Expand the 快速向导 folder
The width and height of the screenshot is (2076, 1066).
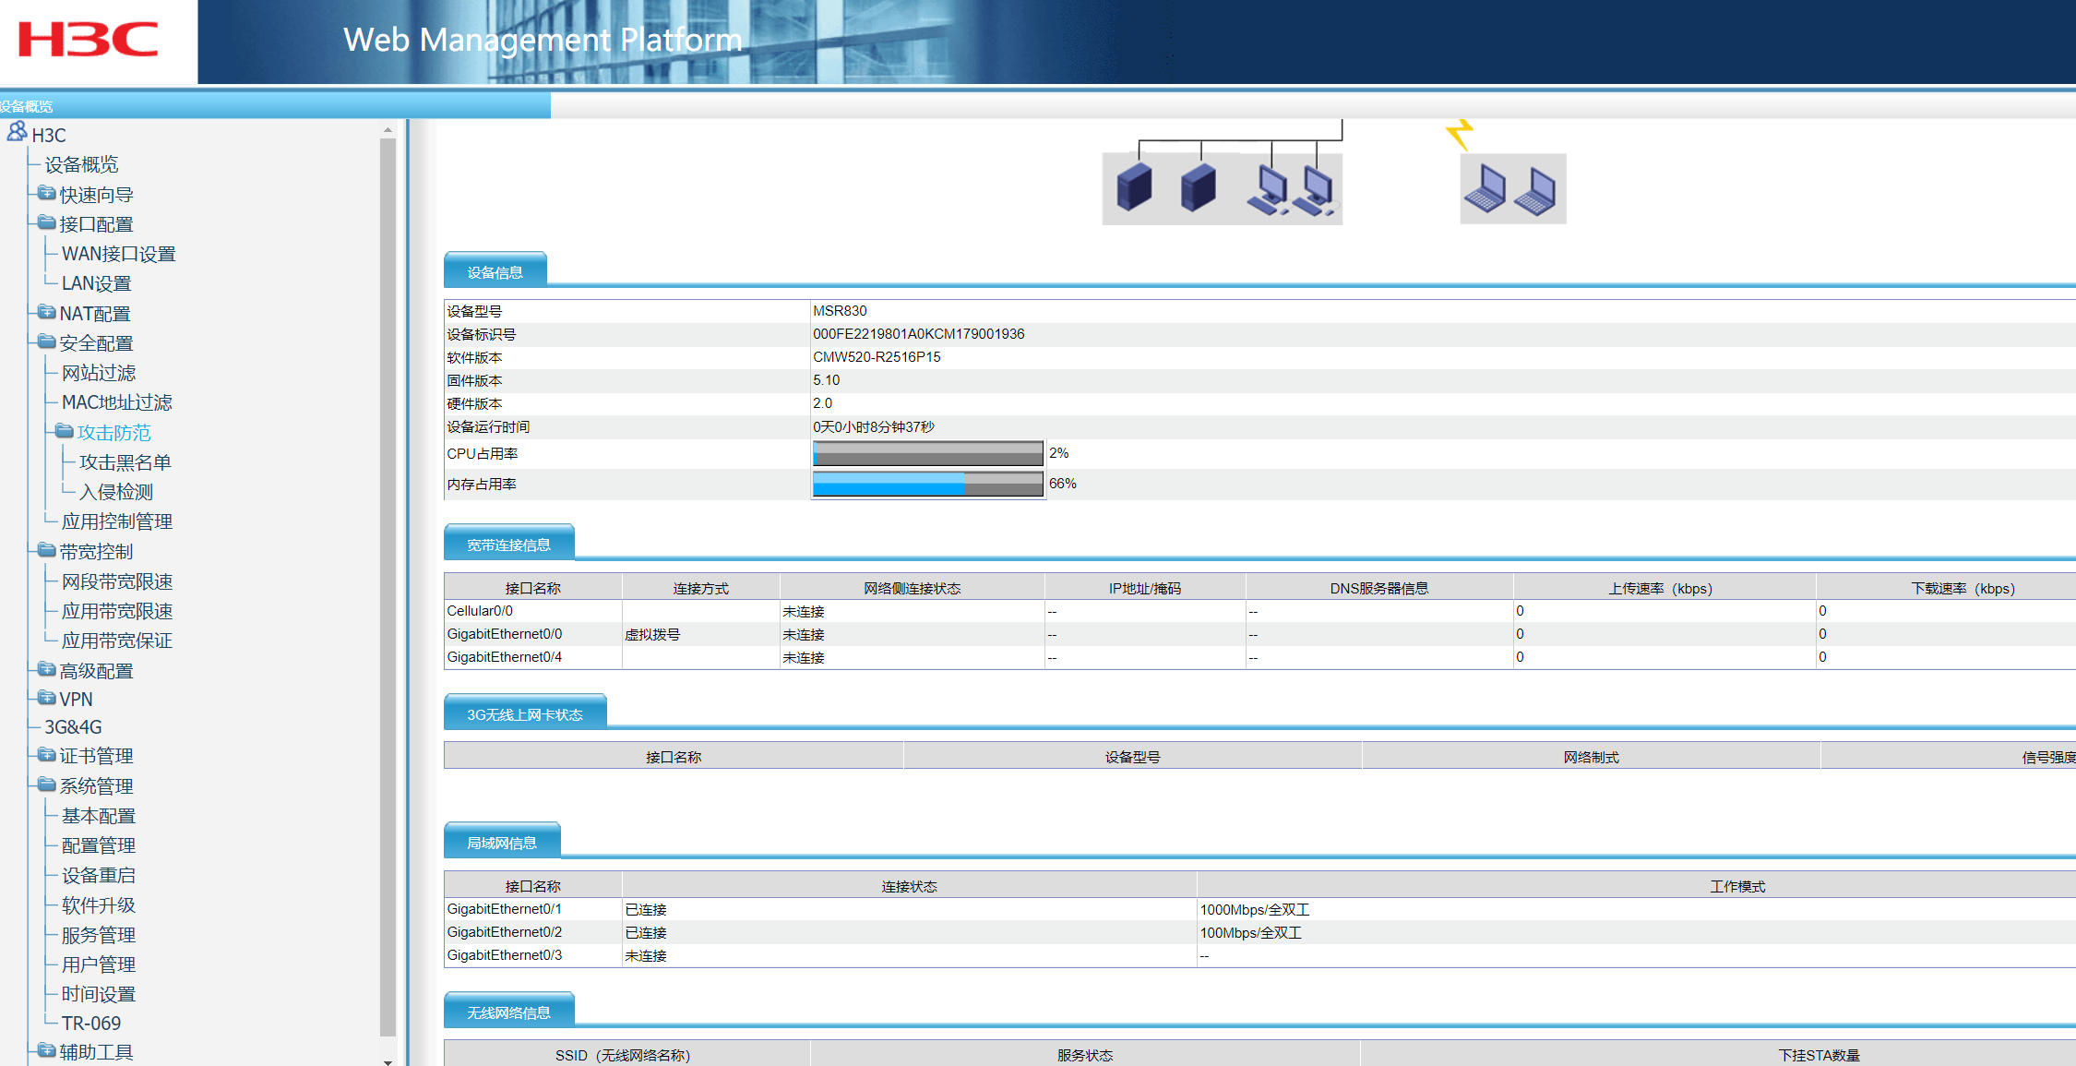46,194
